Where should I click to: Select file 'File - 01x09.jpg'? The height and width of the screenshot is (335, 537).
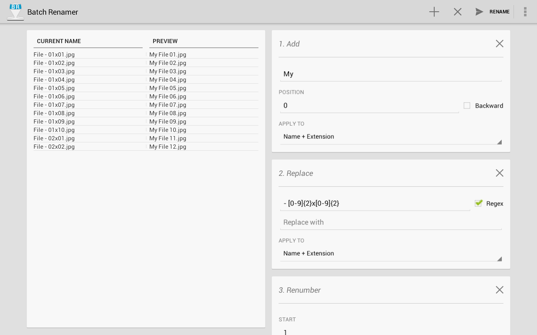(x=54, y=121)
